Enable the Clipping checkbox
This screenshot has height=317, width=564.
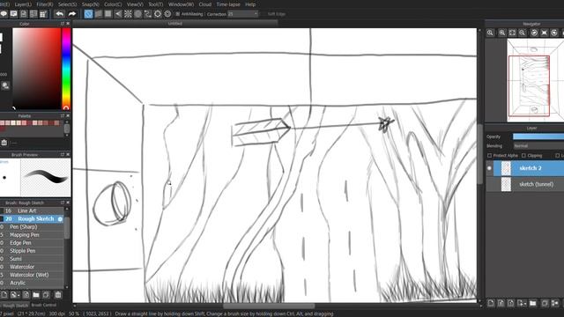[523, 156]
